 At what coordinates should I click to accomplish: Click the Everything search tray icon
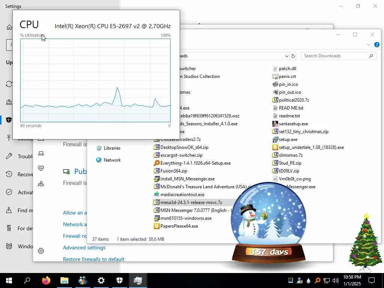[x=318, y=280]
